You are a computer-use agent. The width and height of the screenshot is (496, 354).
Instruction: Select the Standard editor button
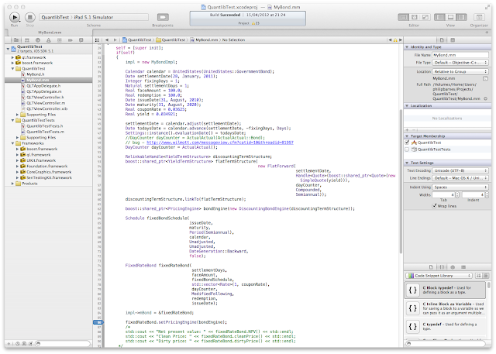pos(403,17)
